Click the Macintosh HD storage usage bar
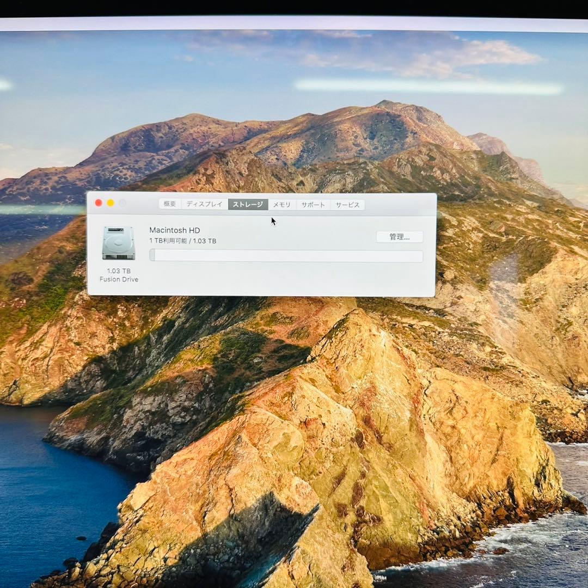The height and width of the screenshot is (588, 588). 286,255
